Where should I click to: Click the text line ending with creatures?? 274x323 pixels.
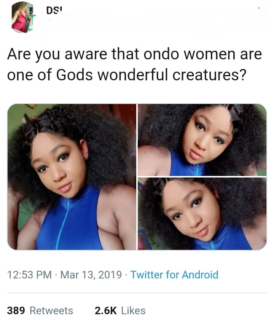[x=126, y=75]
